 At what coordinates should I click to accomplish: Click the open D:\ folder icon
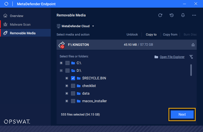(73, 71)
